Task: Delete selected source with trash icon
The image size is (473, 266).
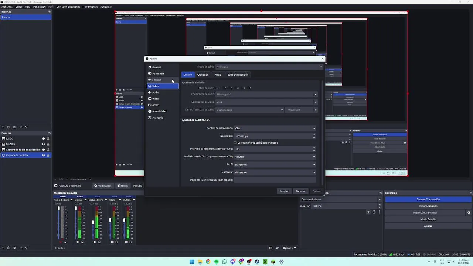Action: click(8, 248)
